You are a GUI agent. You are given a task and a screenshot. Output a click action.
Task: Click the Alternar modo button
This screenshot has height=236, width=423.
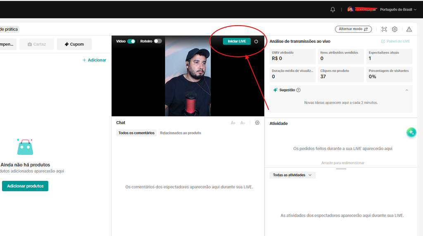click(x=353, y=29)
